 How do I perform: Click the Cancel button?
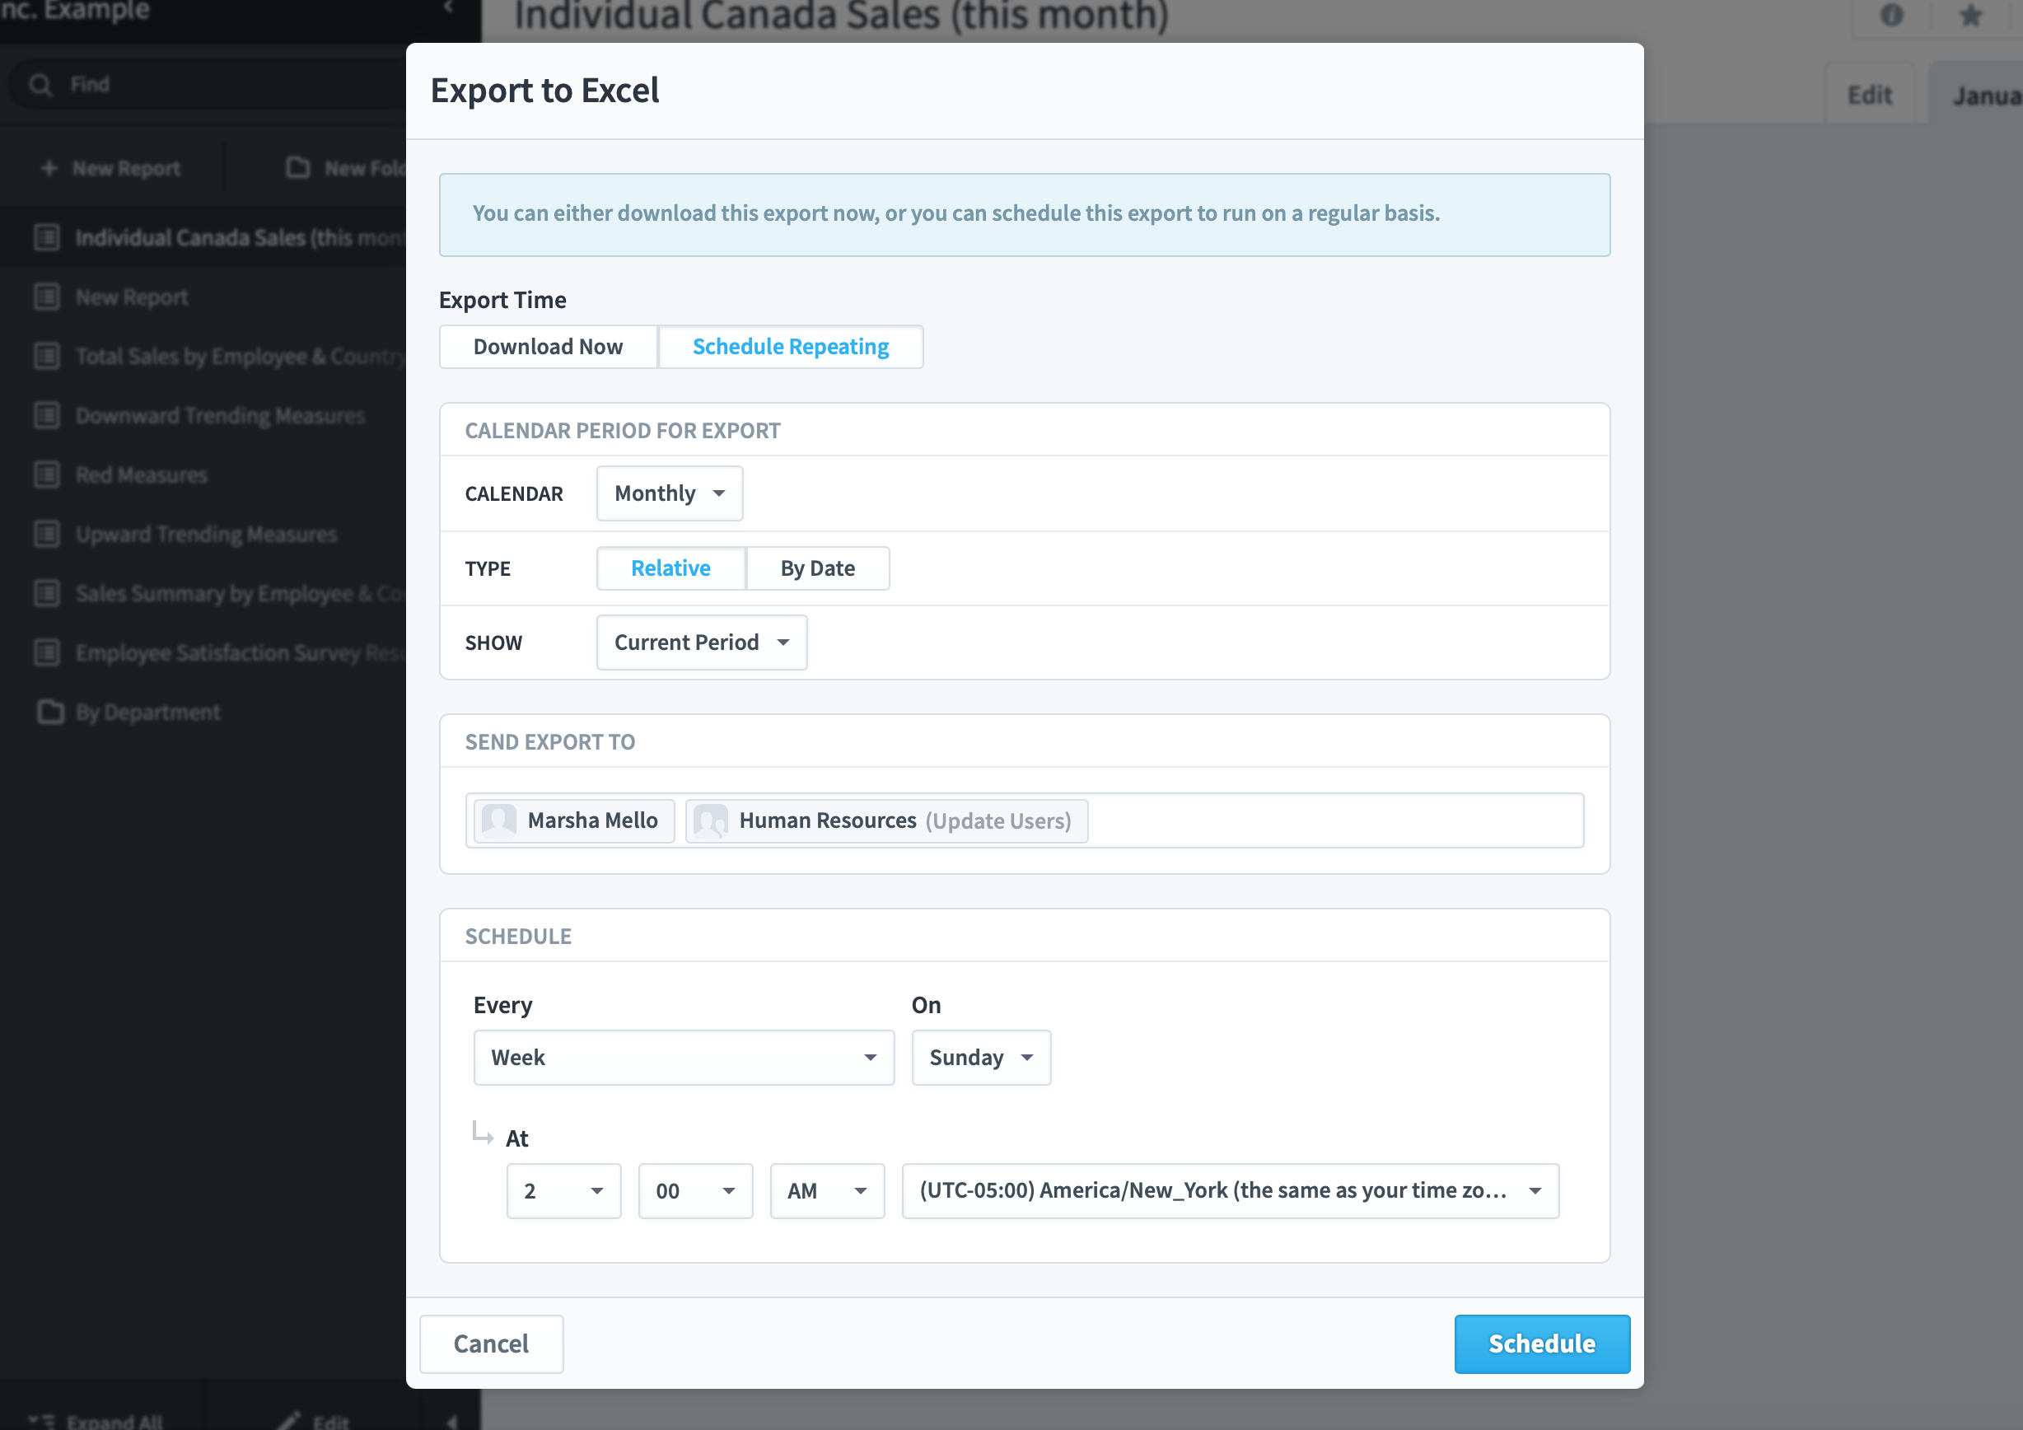[x=491, y=1344]
